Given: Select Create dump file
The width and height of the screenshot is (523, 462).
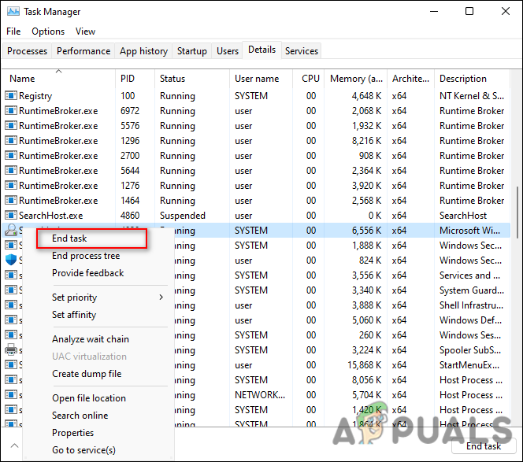Looking at the screenshot, I should tap(87, 374).
